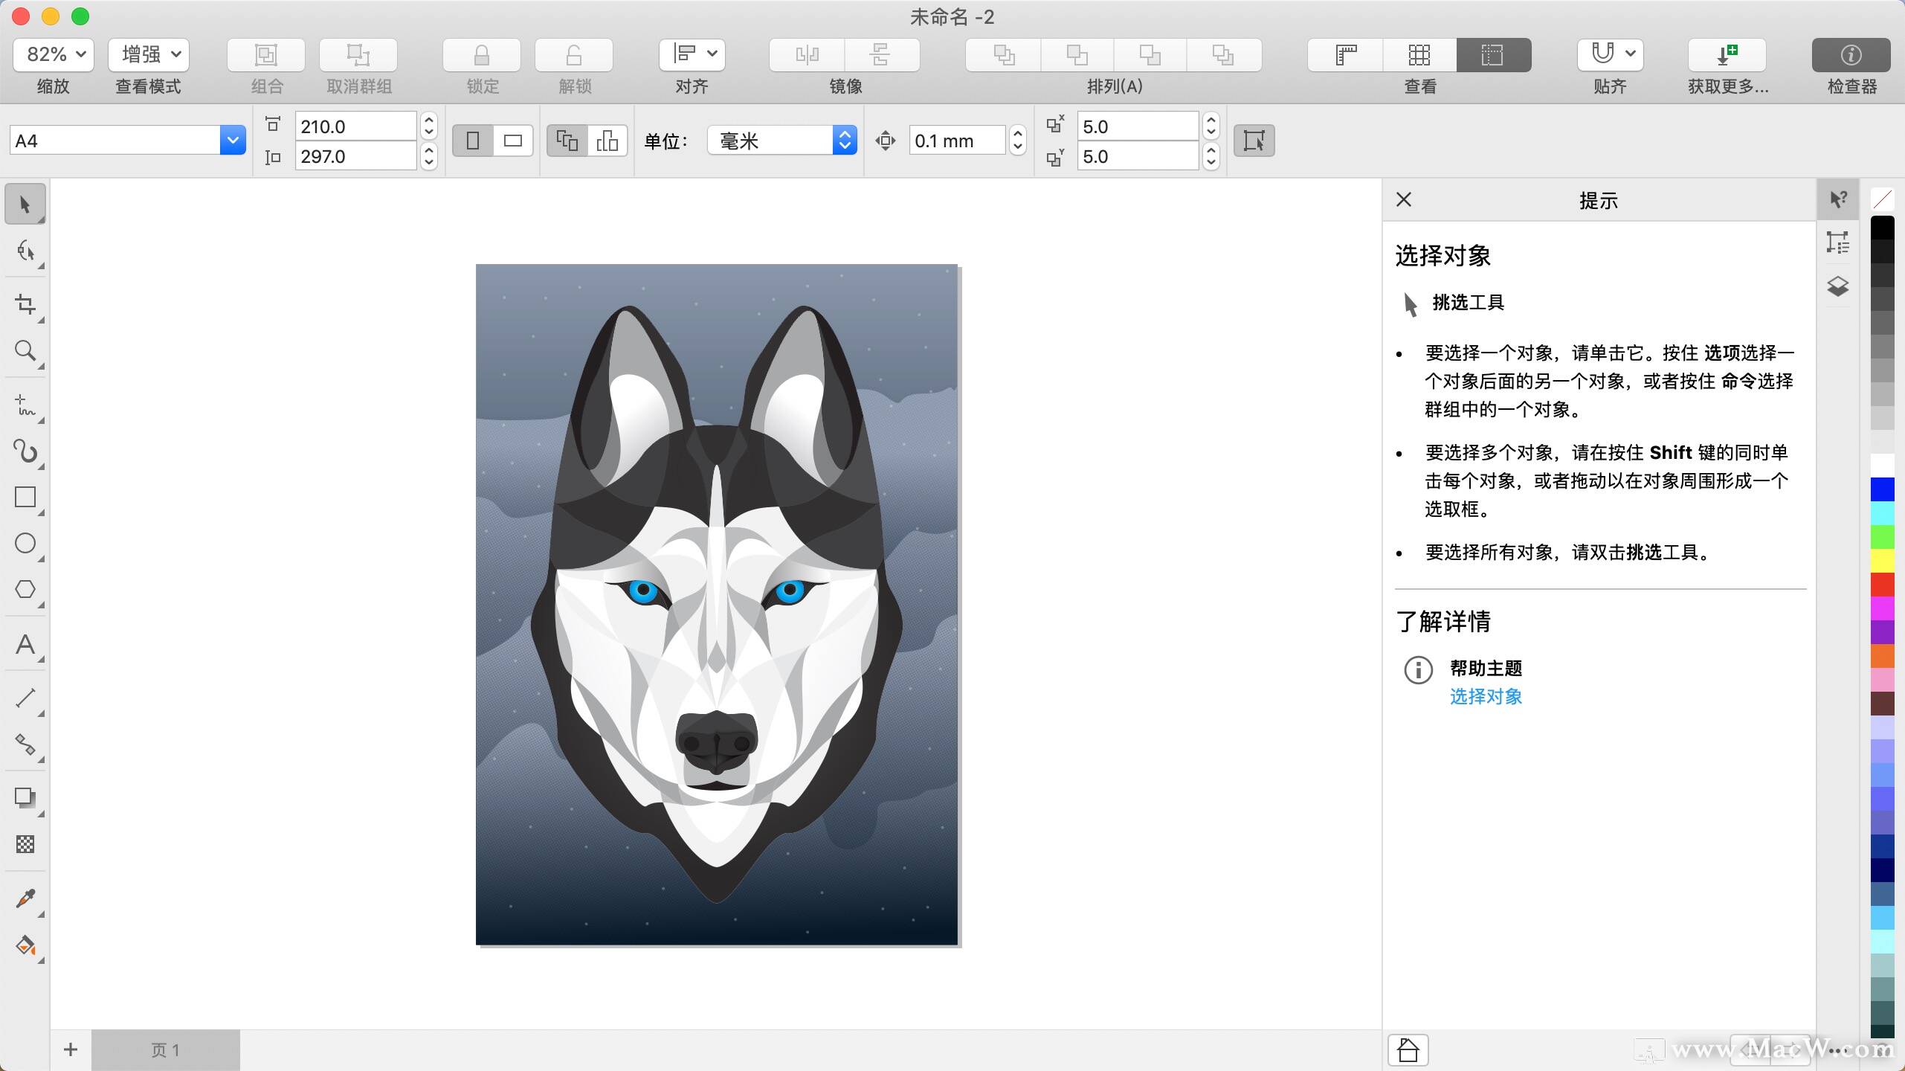This screenshot has width=1905, height=1071.
Task: Apply page size to all pages
Action: pos(567,141)
